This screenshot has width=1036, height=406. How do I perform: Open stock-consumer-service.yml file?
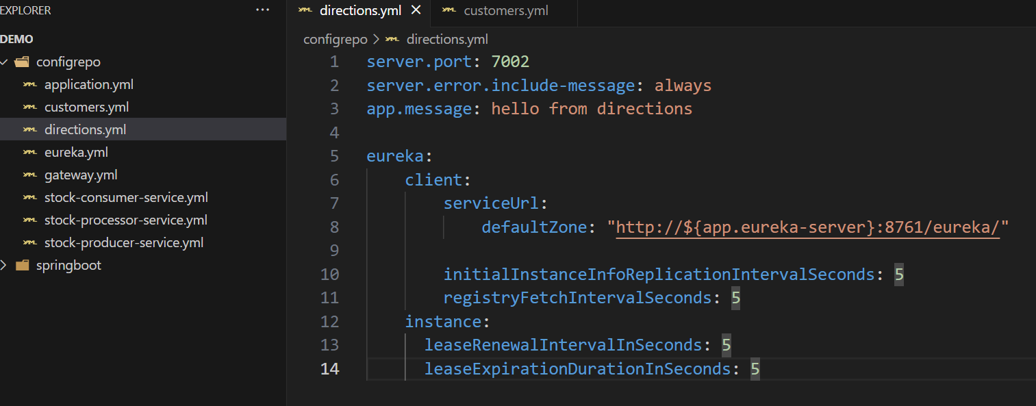126,198
